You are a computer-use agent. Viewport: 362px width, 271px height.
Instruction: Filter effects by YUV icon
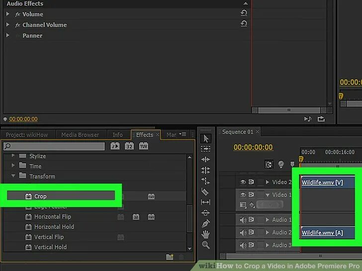(143, 146)
